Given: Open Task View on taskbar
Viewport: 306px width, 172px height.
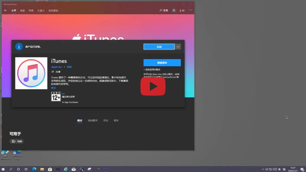Looking at the screenshot, I should pos(26,169).
